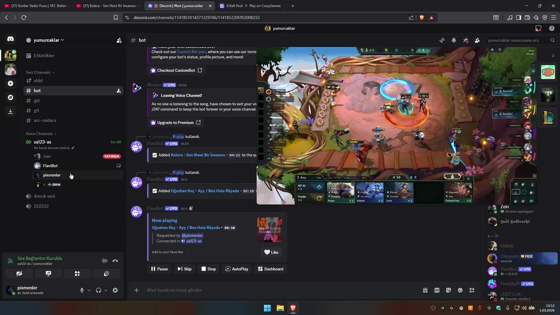
Task: Open the Windows Start menu
Action: (x=267, y=308)
